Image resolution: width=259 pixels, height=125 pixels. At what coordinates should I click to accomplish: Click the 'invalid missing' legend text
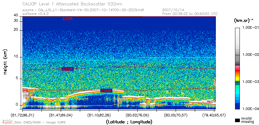[x=247, y=120]
